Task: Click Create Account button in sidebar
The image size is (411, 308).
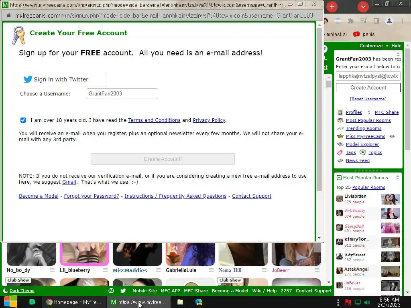Action: pyautogui.click(x=368, y=87)
